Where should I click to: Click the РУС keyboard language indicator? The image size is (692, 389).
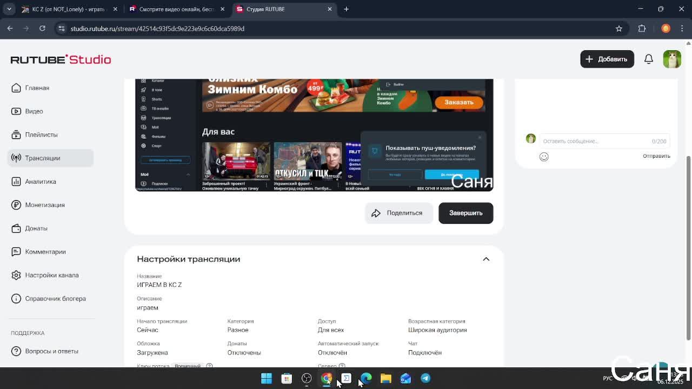(x=608, y=378)
